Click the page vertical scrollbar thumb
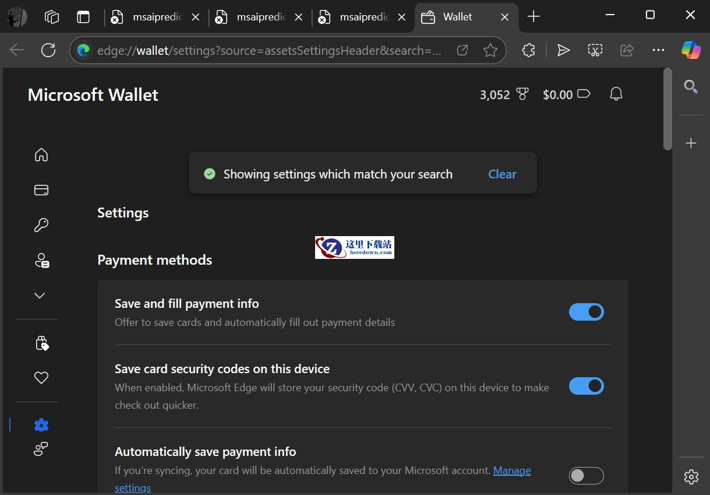Screen dimensions: 710x495 (x=667, y=110)
